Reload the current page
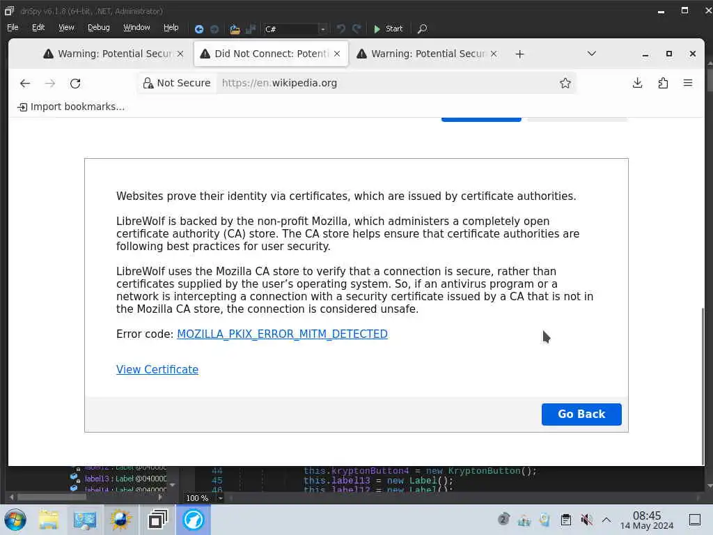The image size is (713, 535). coord(75,84)
